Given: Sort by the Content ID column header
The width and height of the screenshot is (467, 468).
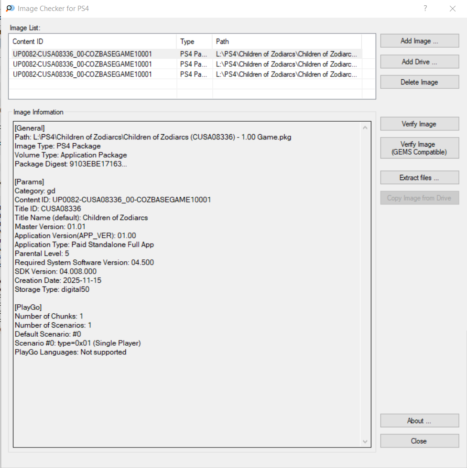Looking at the screenshot, I should pyautogui.click(x=93, y=42).
